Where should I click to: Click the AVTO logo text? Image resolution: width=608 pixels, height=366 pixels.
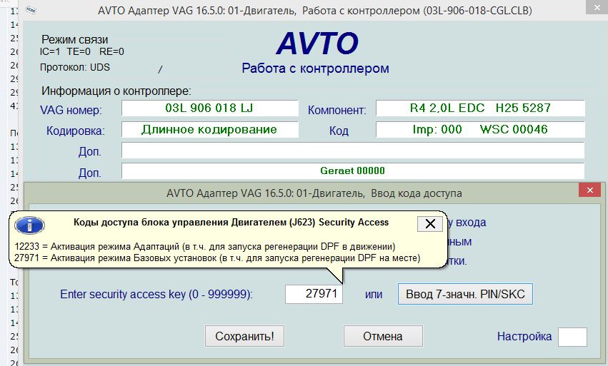tap(317, 44)
